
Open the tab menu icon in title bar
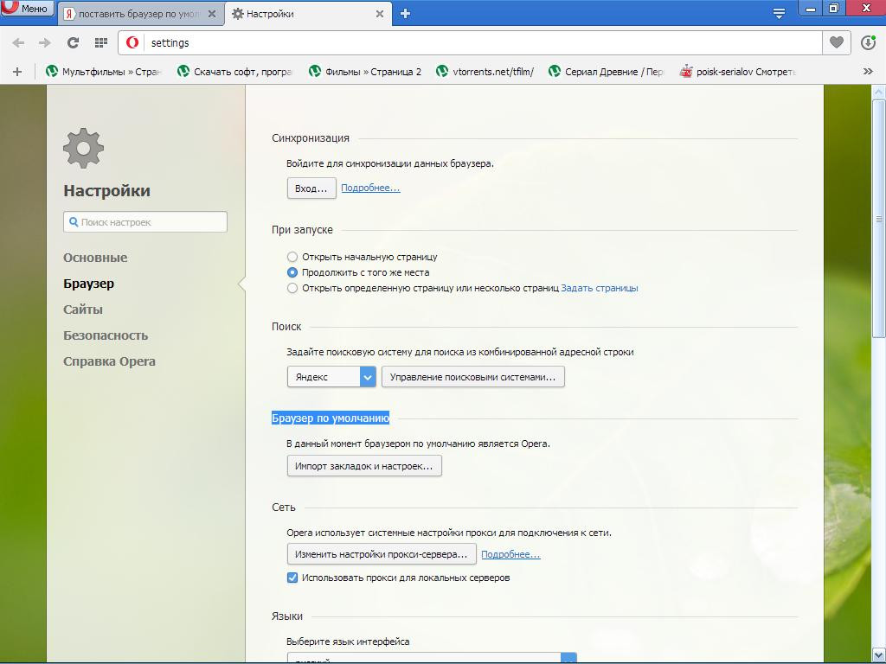click(x=779, y=13)
